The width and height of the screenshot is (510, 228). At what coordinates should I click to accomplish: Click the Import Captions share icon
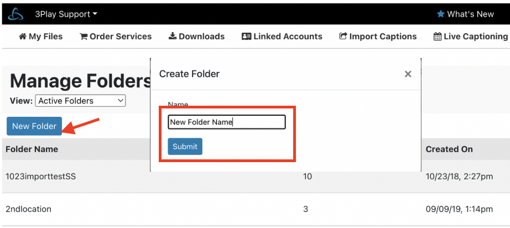343,36
